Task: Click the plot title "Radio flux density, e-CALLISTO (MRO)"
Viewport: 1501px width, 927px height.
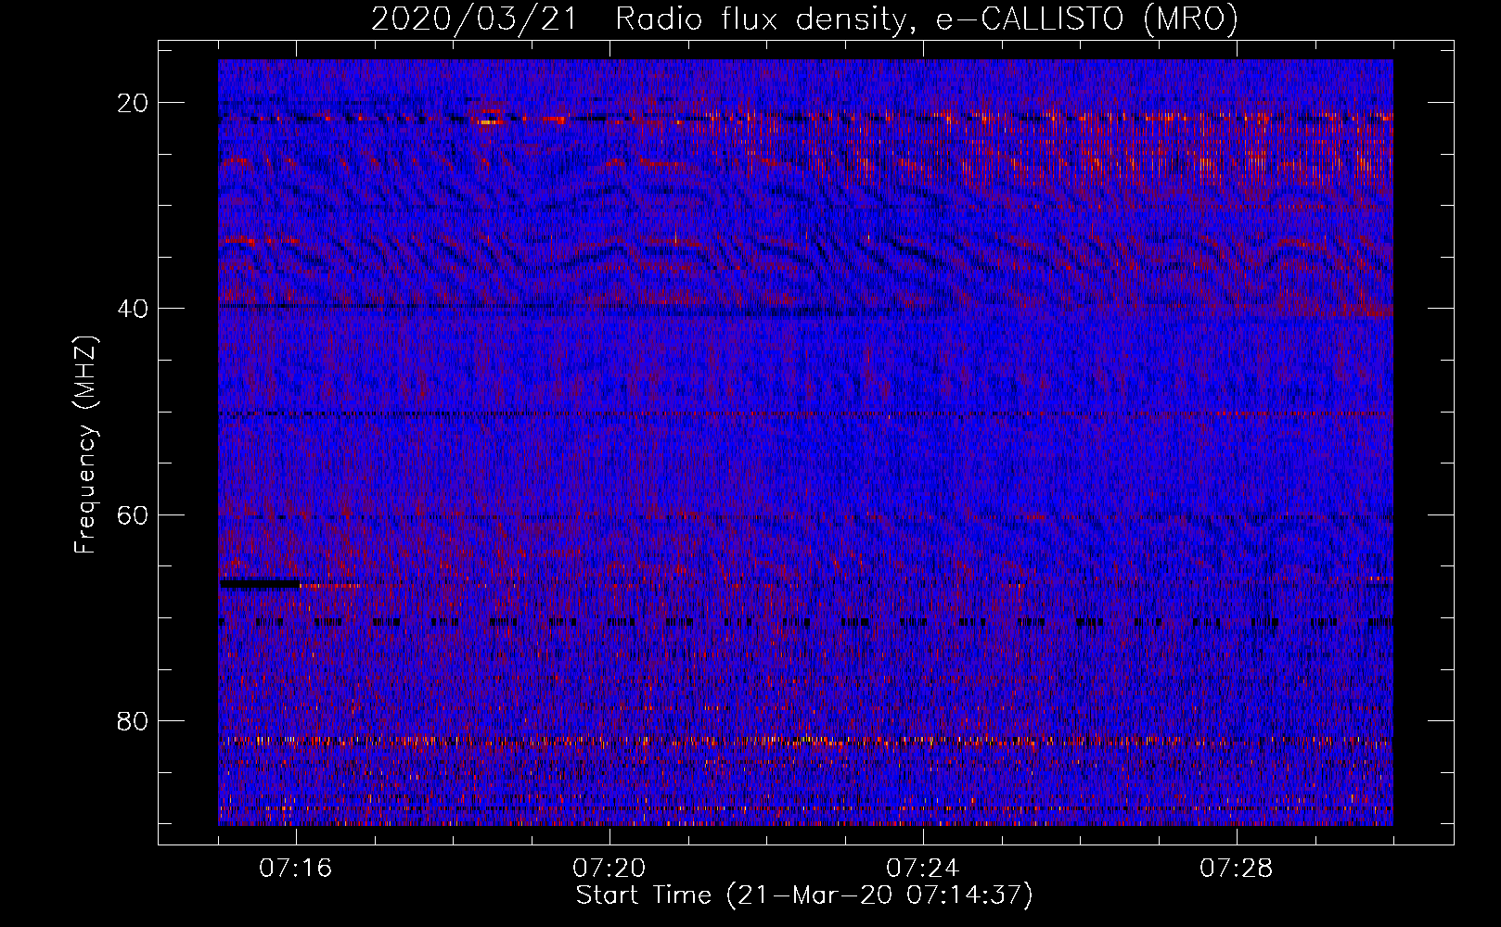Action: (927, 19)
